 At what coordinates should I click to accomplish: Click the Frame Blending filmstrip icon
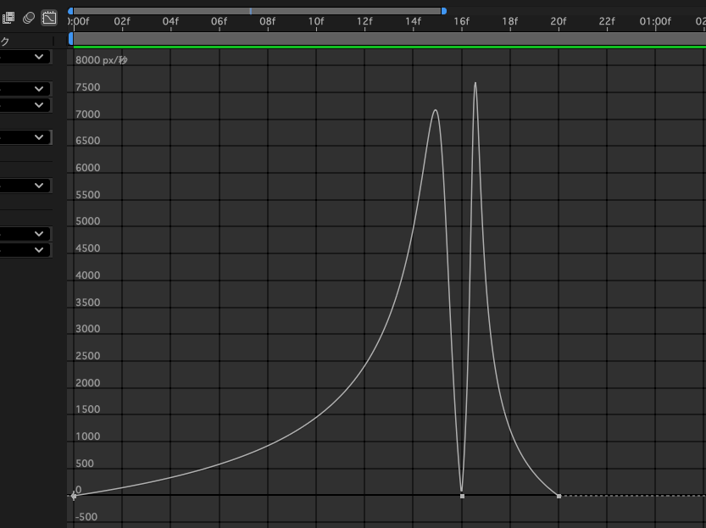(9, 17)
